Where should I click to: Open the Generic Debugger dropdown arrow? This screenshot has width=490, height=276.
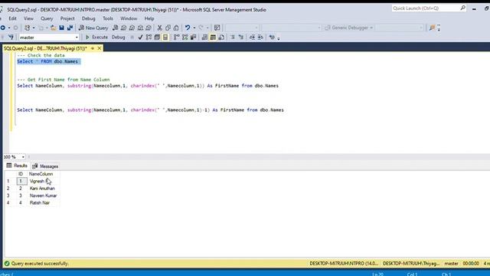click(371, 28)
